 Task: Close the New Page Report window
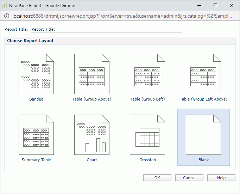coord(232,5)
